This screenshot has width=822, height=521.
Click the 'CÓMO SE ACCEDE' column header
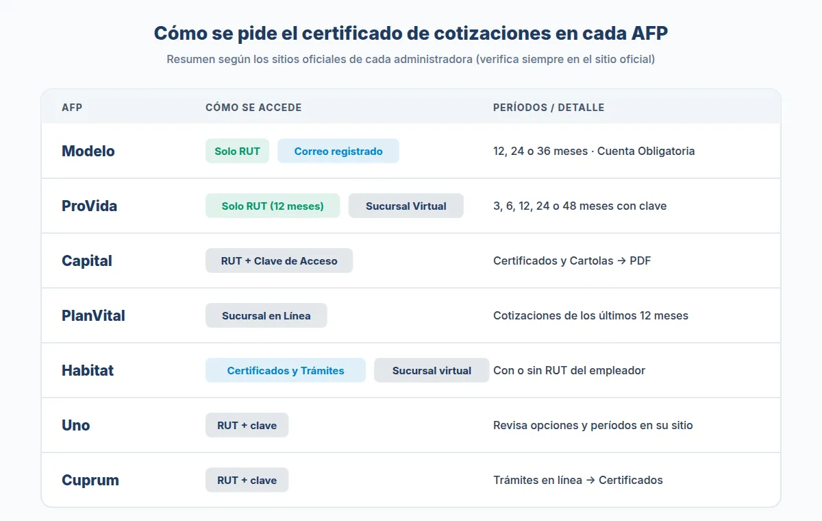tap(253, 108)
